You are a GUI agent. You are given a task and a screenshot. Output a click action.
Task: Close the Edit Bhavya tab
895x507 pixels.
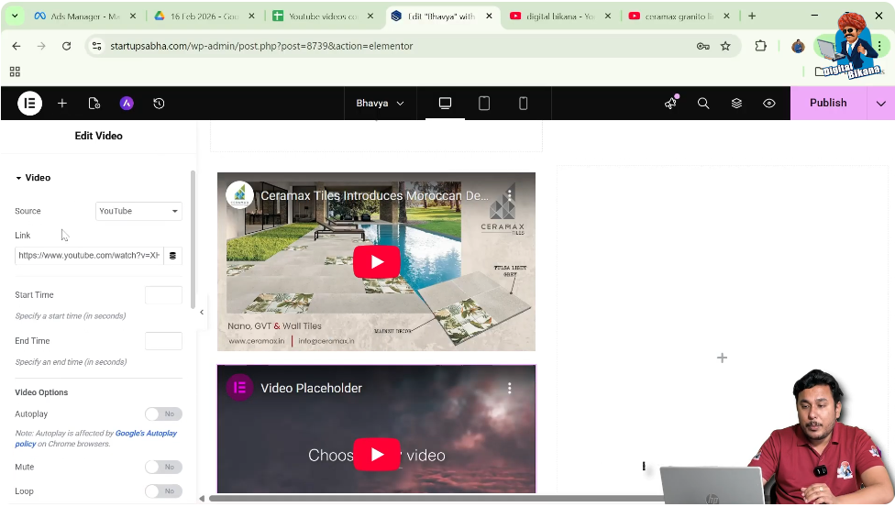click(489, 16)
